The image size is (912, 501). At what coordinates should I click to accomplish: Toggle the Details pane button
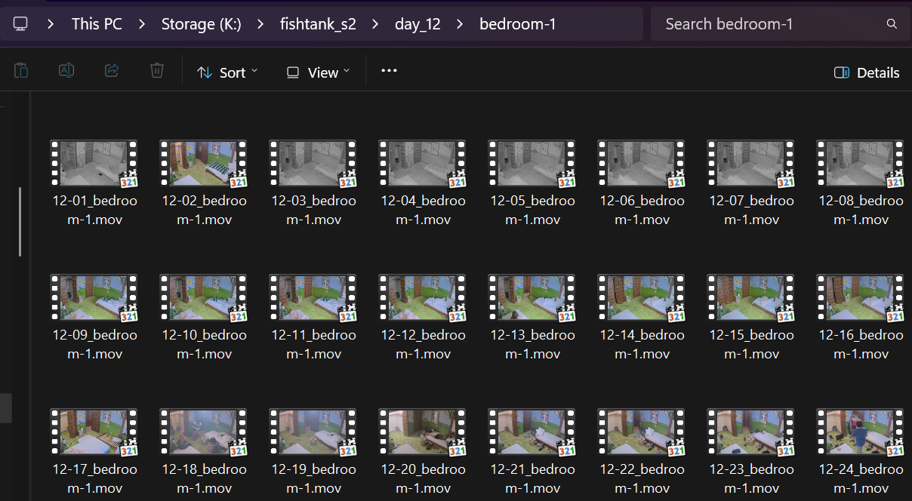867,72
